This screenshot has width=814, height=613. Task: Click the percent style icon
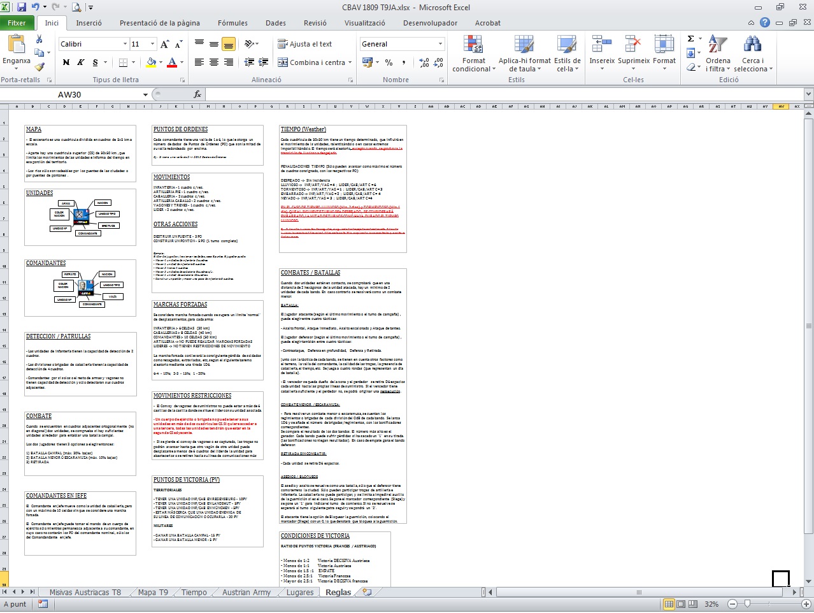click(389, 62)
